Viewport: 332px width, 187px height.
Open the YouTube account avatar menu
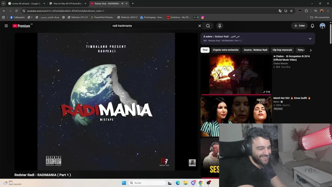point(322,26)
